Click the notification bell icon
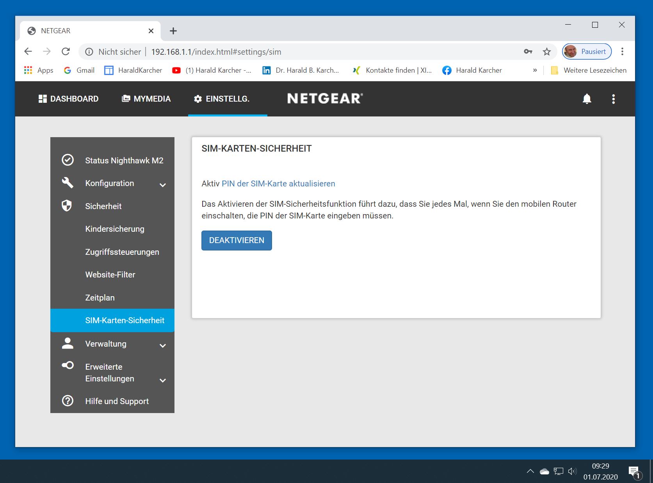 tap(587, 99)
